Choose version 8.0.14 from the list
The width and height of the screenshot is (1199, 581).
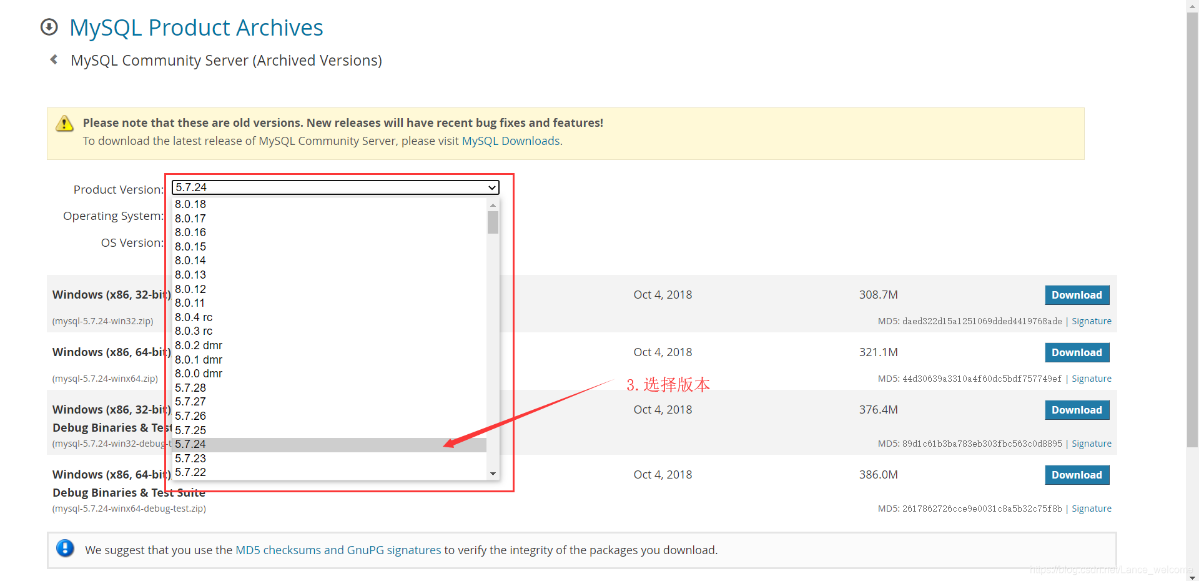[329, 261]
